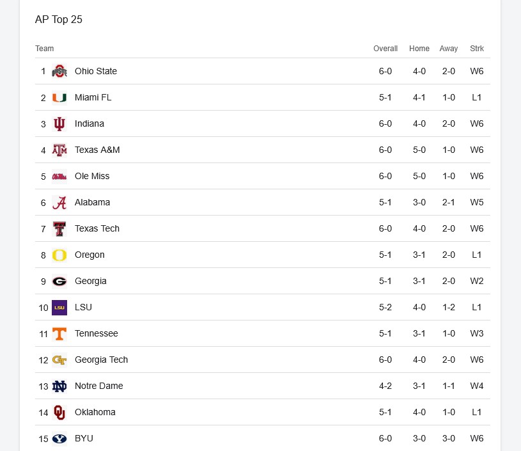
Task: Click the Notre Dame ND logo
Action: pyautogui.click(x=59, y=386)
